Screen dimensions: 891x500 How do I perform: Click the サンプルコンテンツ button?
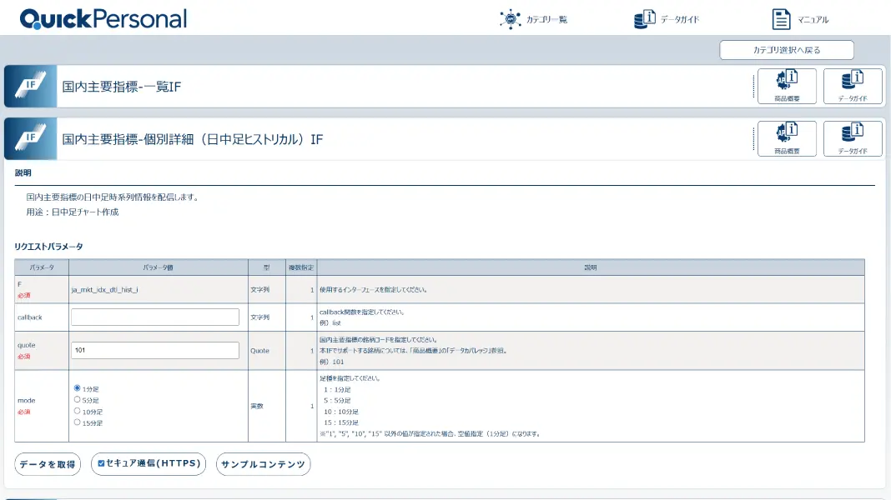point(263,464)
